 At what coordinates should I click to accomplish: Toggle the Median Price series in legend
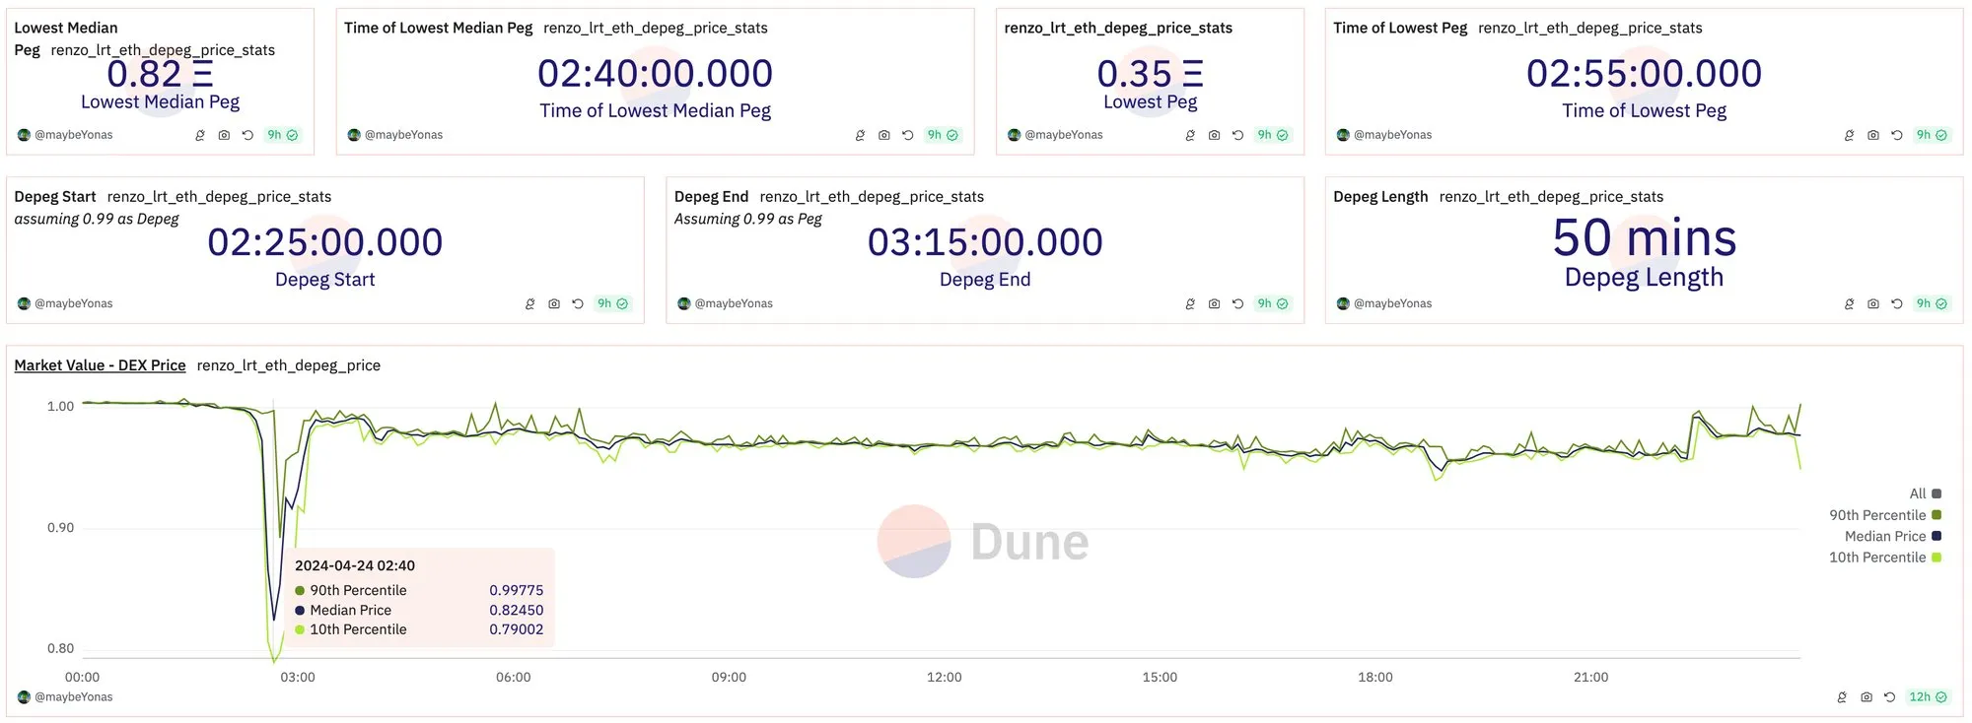[1892, 536]
